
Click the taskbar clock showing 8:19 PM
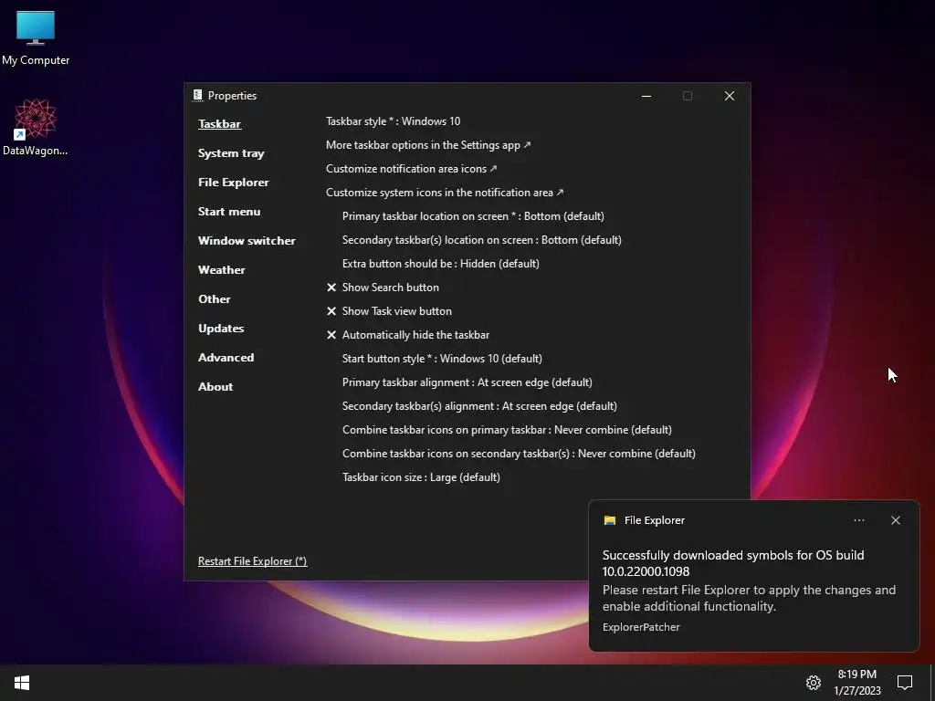[x=856, y=683]
